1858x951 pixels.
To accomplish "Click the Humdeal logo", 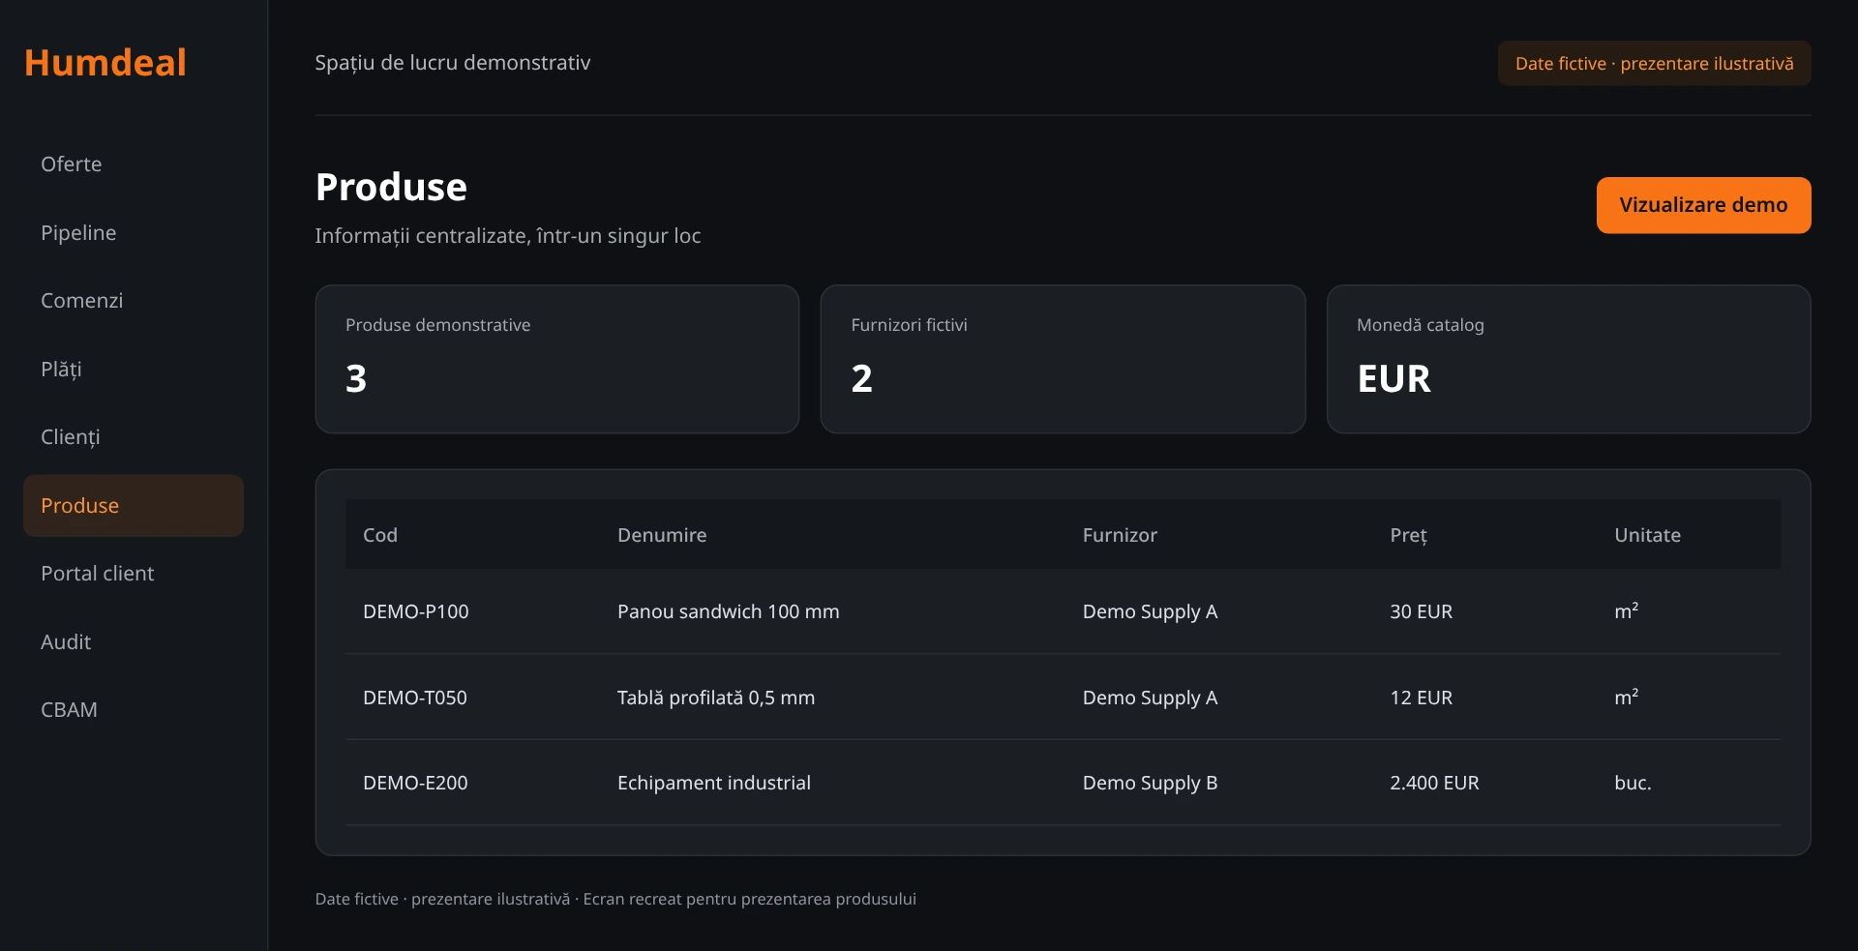I will pyautogui.click(x=105, y=63).
